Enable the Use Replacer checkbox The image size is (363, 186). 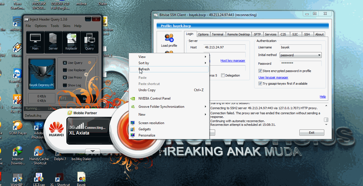(65, 70)
